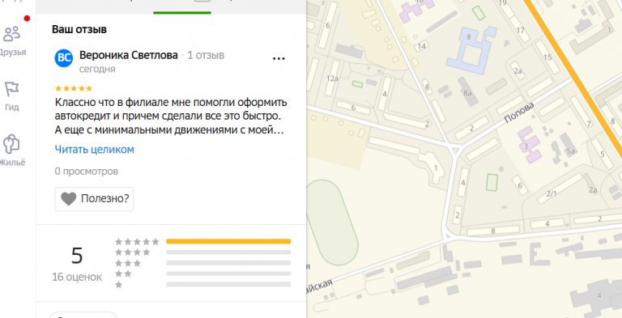Click the gray one-star rating bar

pos(228,284)
